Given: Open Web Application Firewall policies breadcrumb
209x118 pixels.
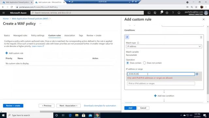Looking at the screenshot, I should [30, 19].
